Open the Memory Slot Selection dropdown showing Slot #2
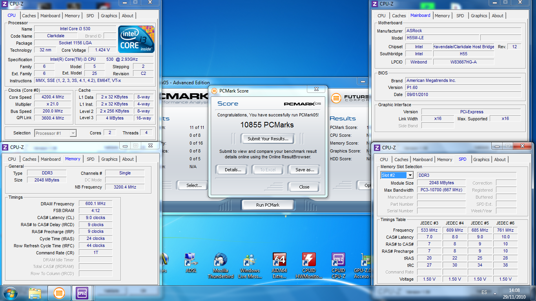Screen dimensions: 536x301 tap(397, 175)
